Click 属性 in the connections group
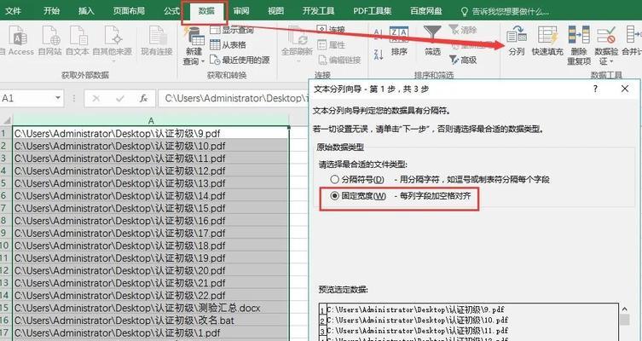642x341 pixels. (332, 44)
